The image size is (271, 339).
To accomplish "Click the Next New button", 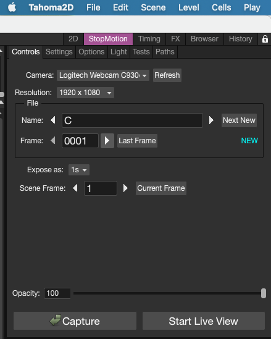I will (x=239, y=120).
